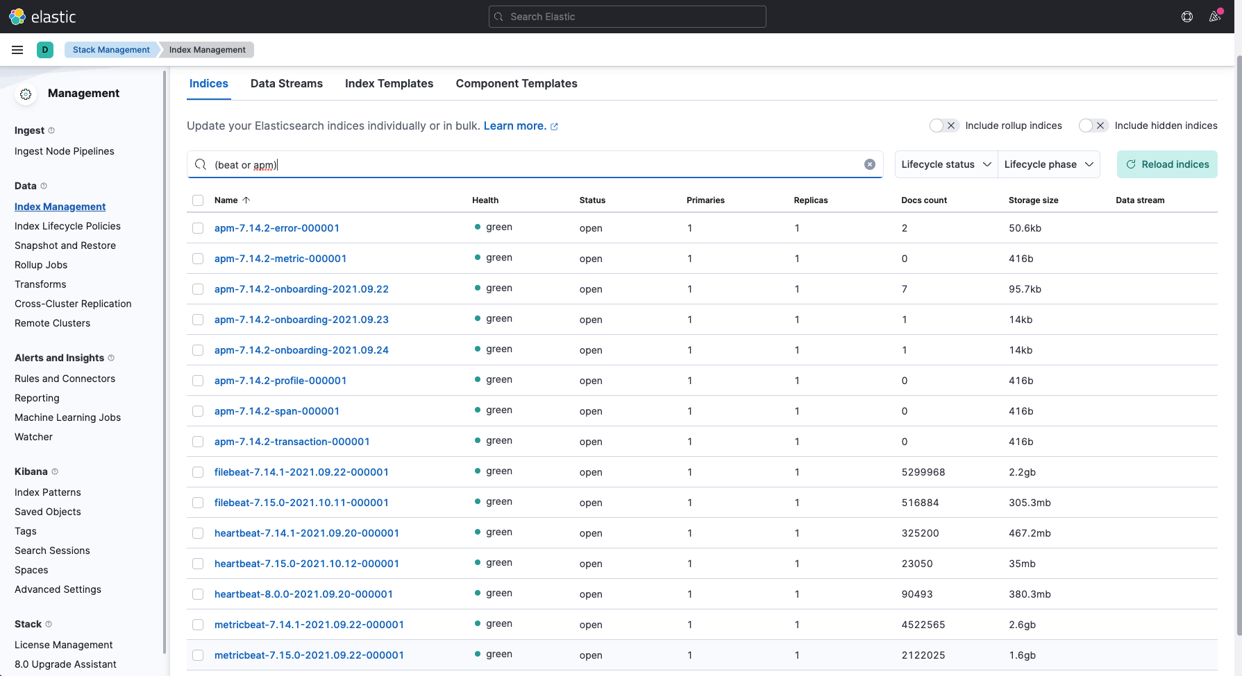Enable Include rollup indices switch

tap(944, 125)
